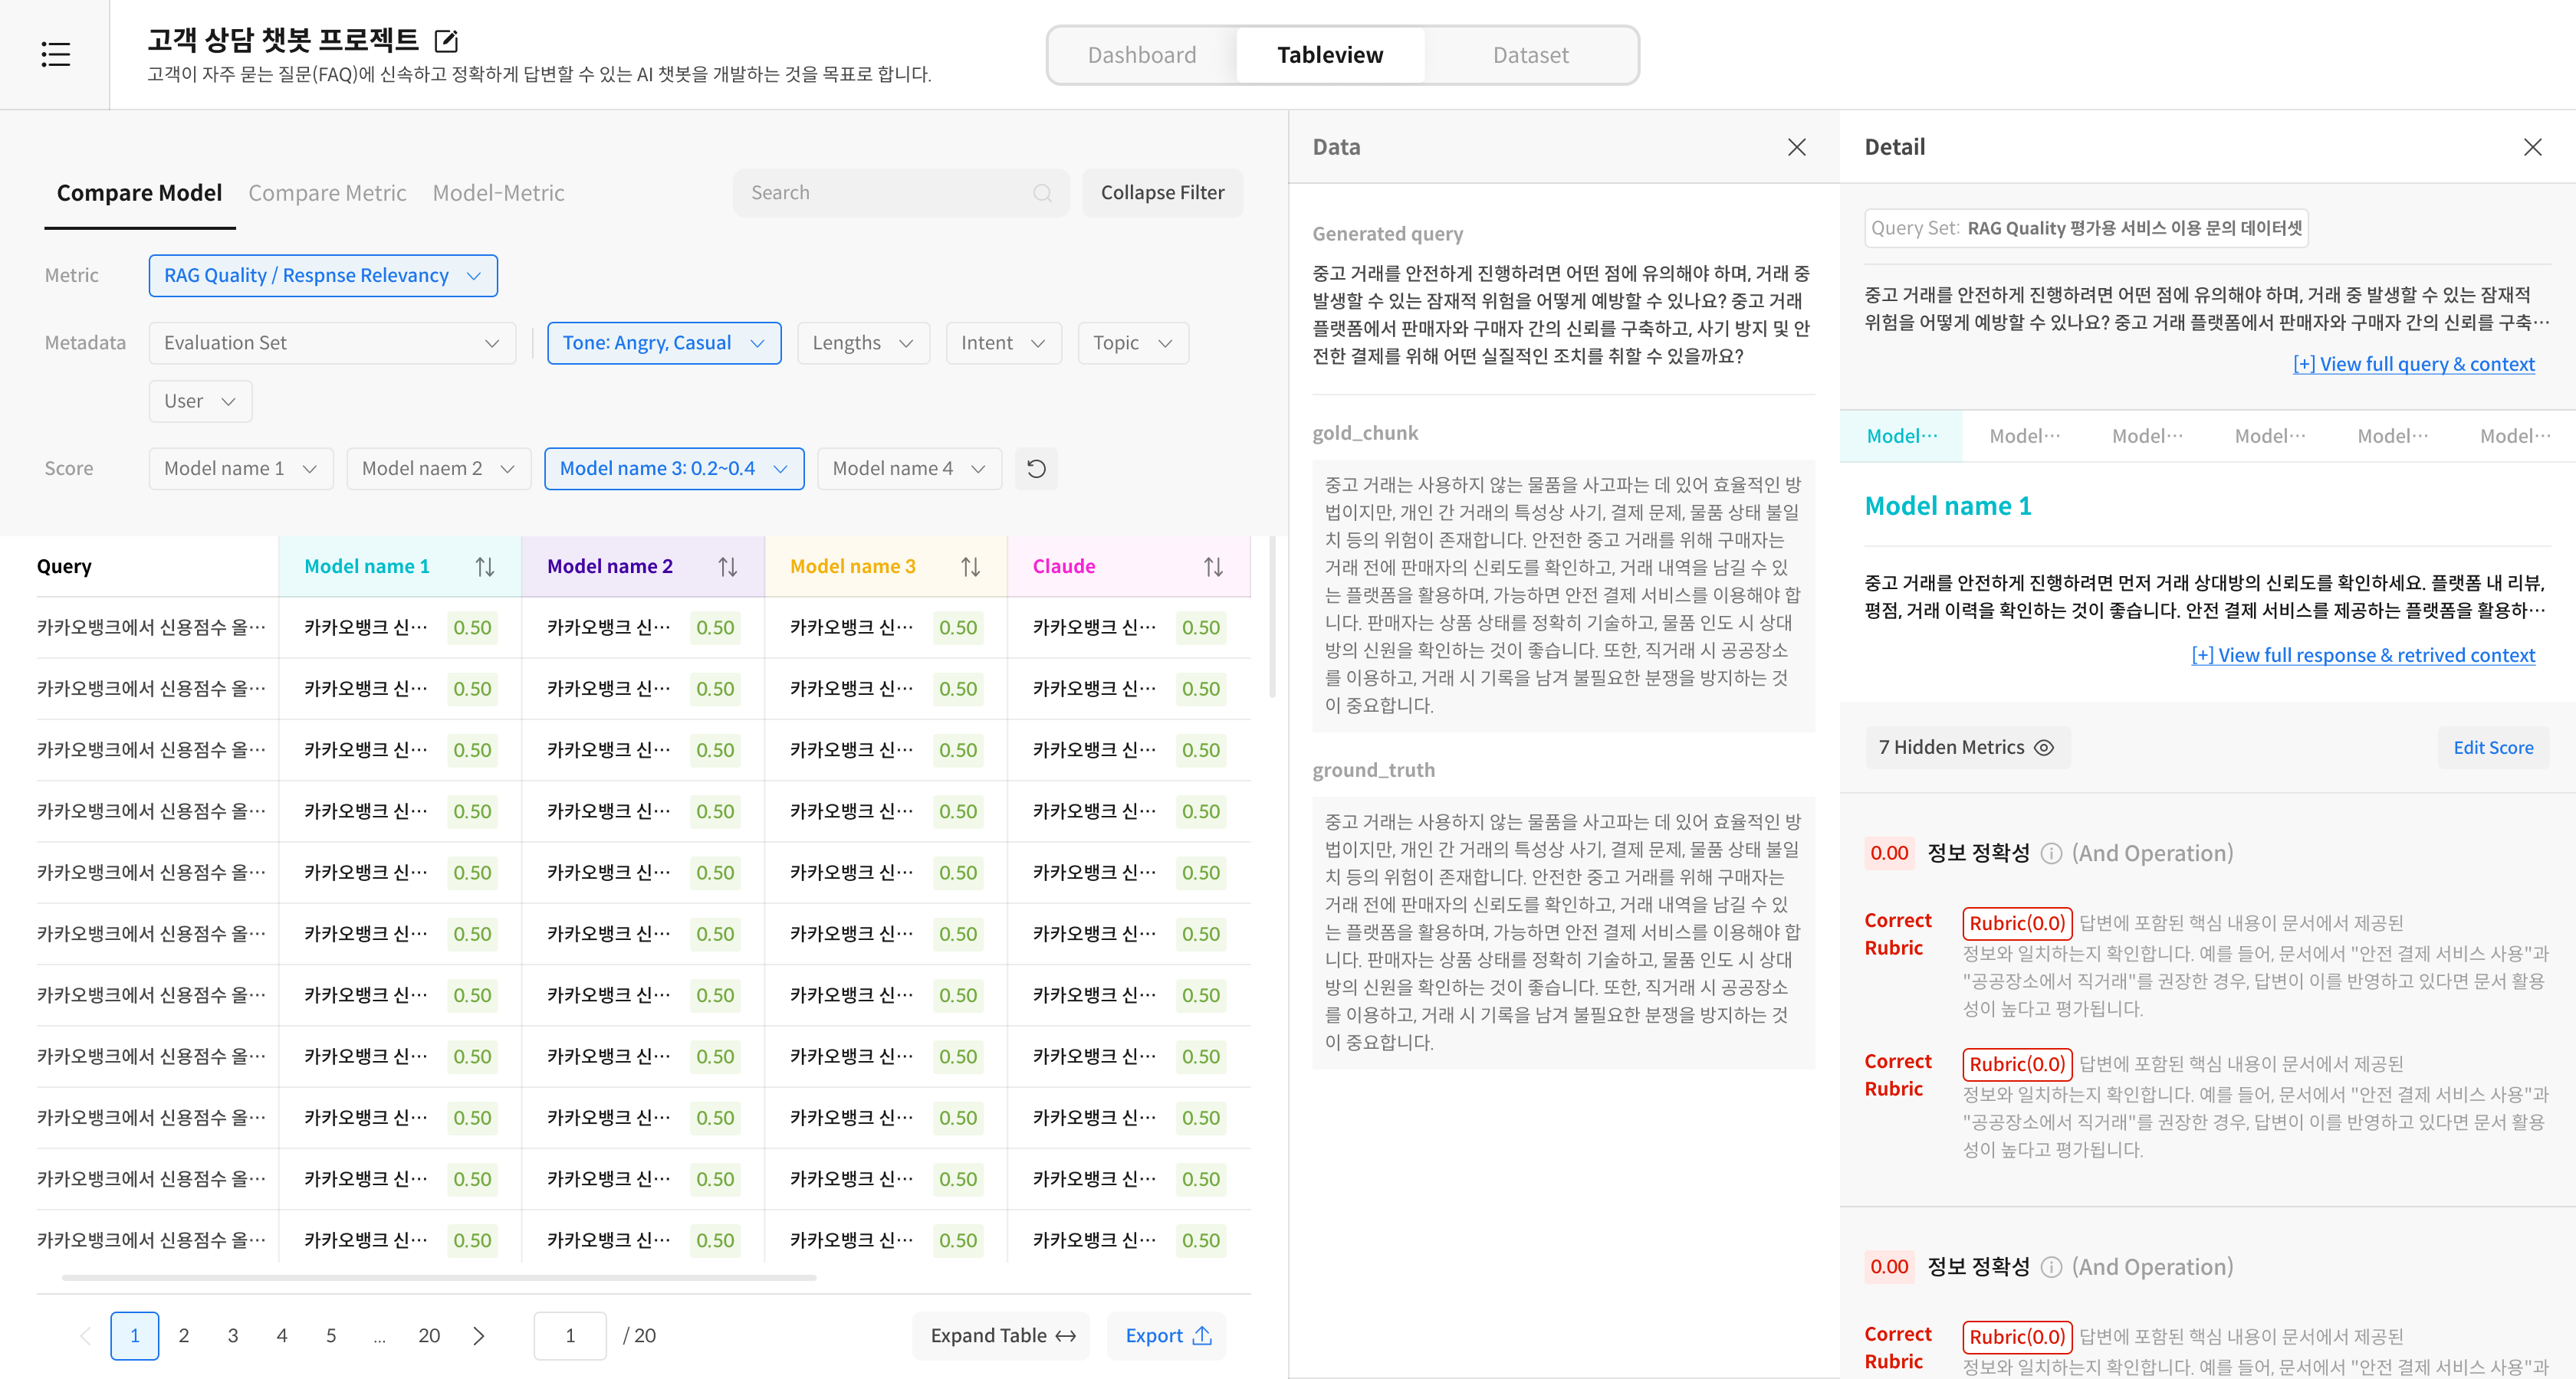Close the Data panel
Screen dimensions: 2576x1379
coord(1796,148)
